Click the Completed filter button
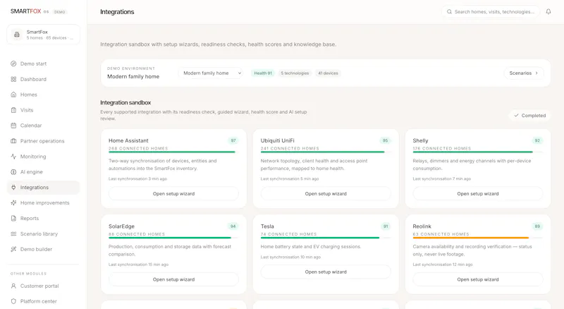The image size is (564, 309). pyautogui.click(x=530, y=116)
